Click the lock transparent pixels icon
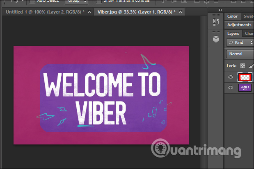The width and height of the screenshot is (254, 169). [243, 65]
